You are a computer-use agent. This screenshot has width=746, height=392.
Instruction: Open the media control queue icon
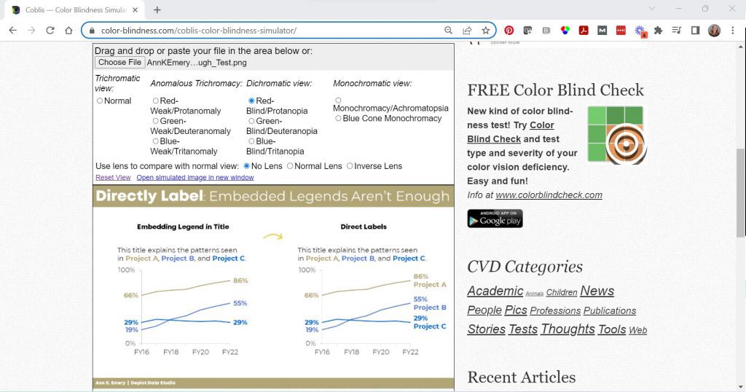(x=677, y=31)
